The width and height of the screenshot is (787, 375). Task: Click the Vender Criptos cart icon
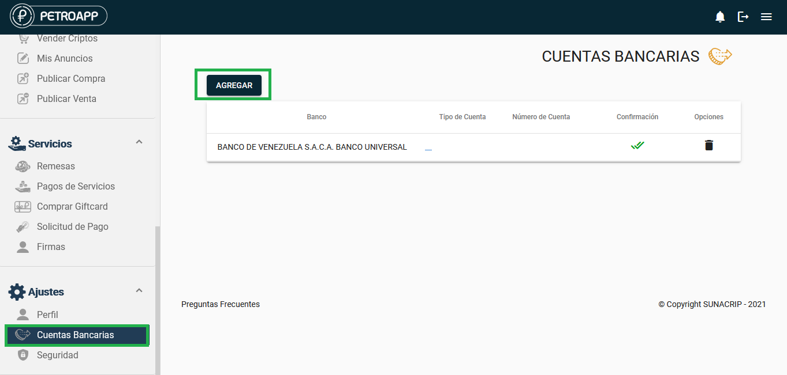tap(23, 39)
